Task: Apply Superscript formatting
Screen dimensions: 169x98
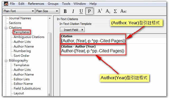Action: (100, 11)
